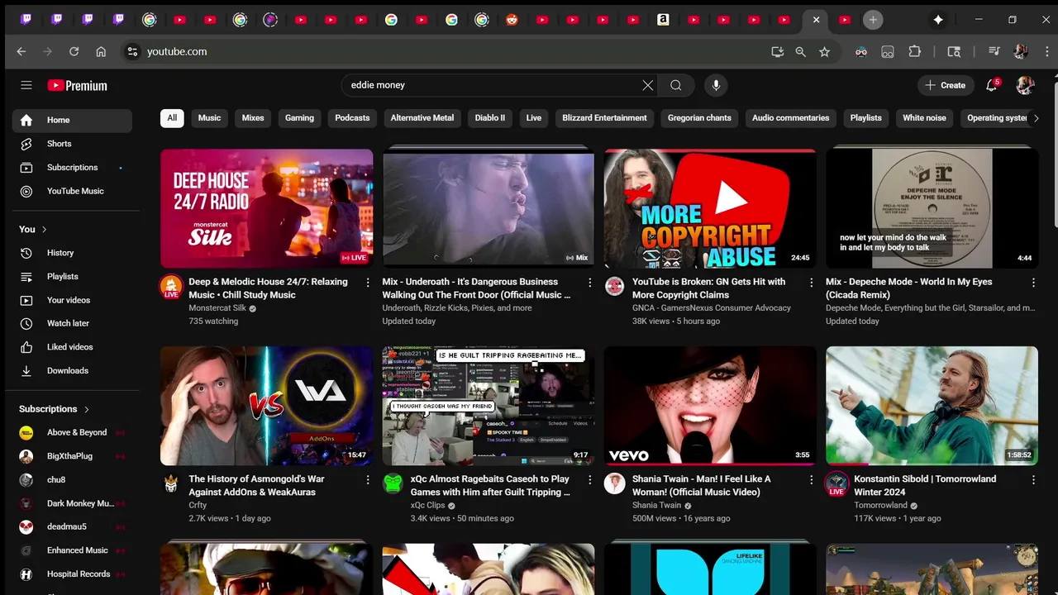This screenshot has width=1058, height=595.
Task: Go to Home in sidebar
Action: click(x=72, y=120)
